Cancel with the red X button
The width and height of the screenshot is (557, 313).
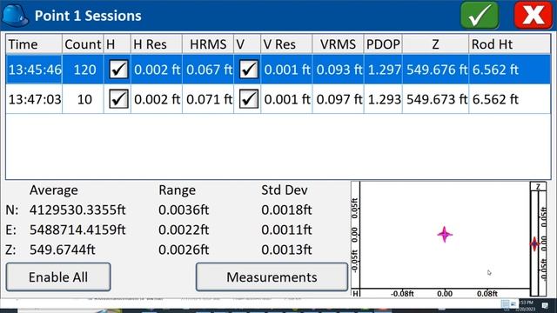[x=534, y=16]
